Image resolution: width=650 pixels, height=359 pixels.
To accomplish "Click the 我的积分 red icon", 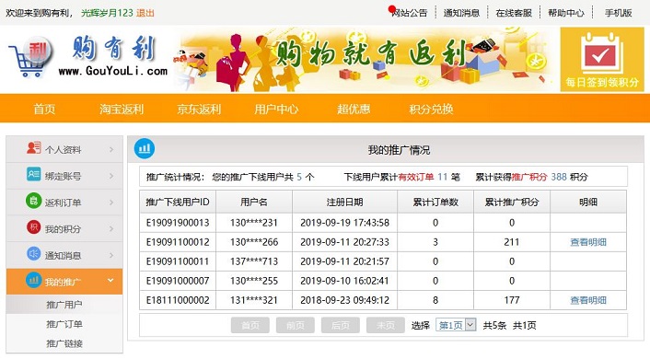I will tap(33, 227).
